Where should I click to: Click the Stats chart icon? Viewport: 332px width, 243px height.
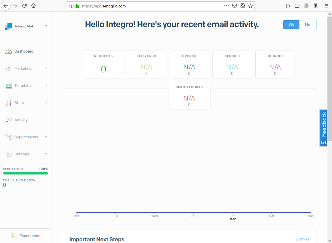(x=9, y=103)
